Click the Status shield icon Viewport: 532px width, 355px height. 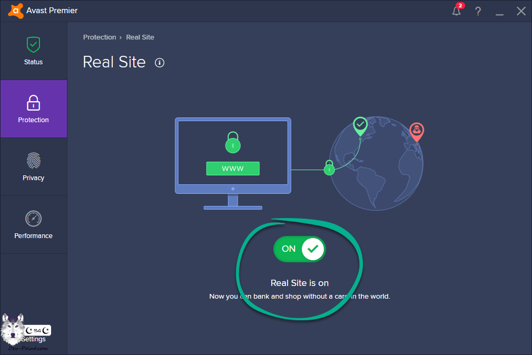tap(33, 45)
